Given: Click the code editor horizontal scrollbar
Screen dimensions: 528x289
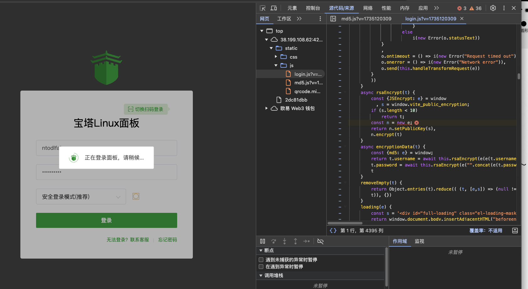Looking at the screenshot, I should 345,223.
